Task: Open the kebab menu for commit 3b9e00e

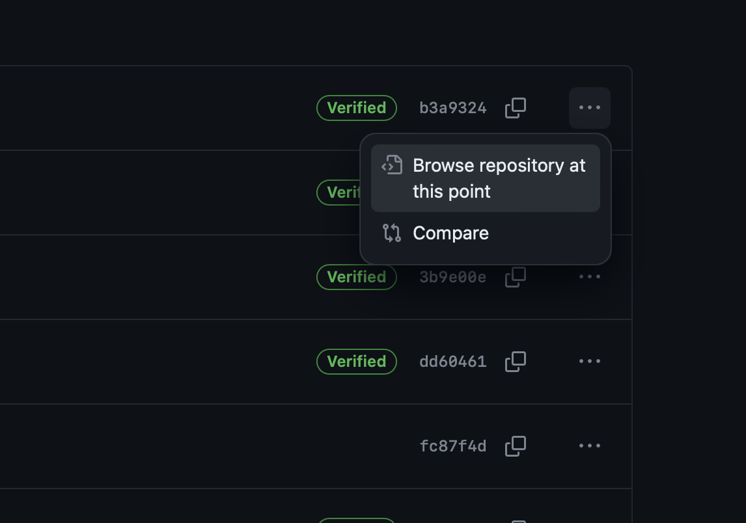Action: (589, 276)
